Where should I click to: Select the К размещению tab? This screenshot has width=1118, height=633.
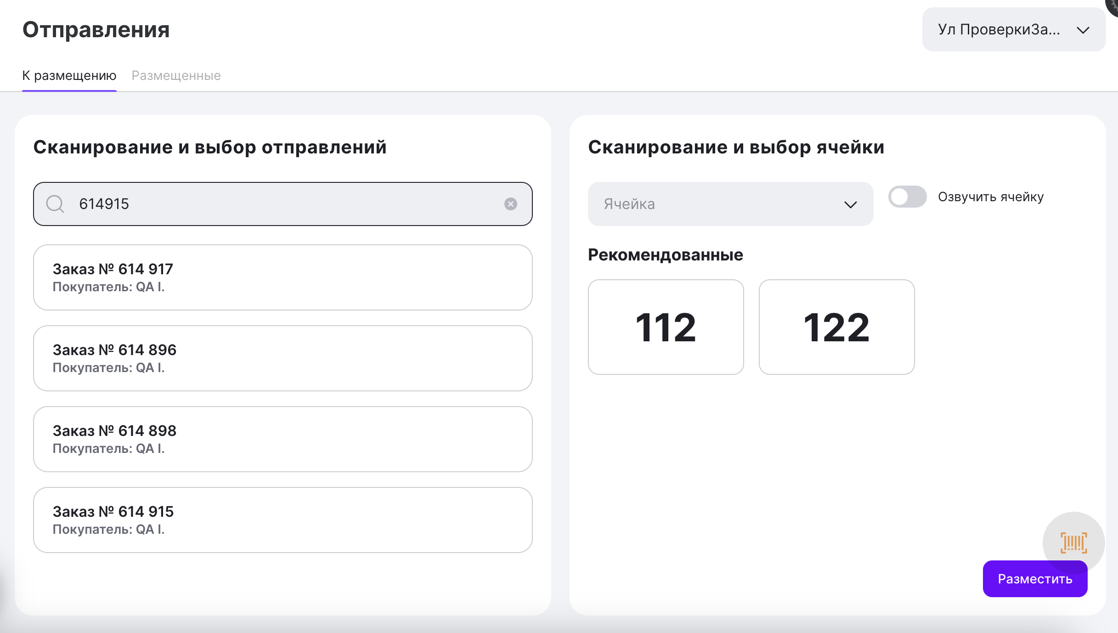click(69, 75)
